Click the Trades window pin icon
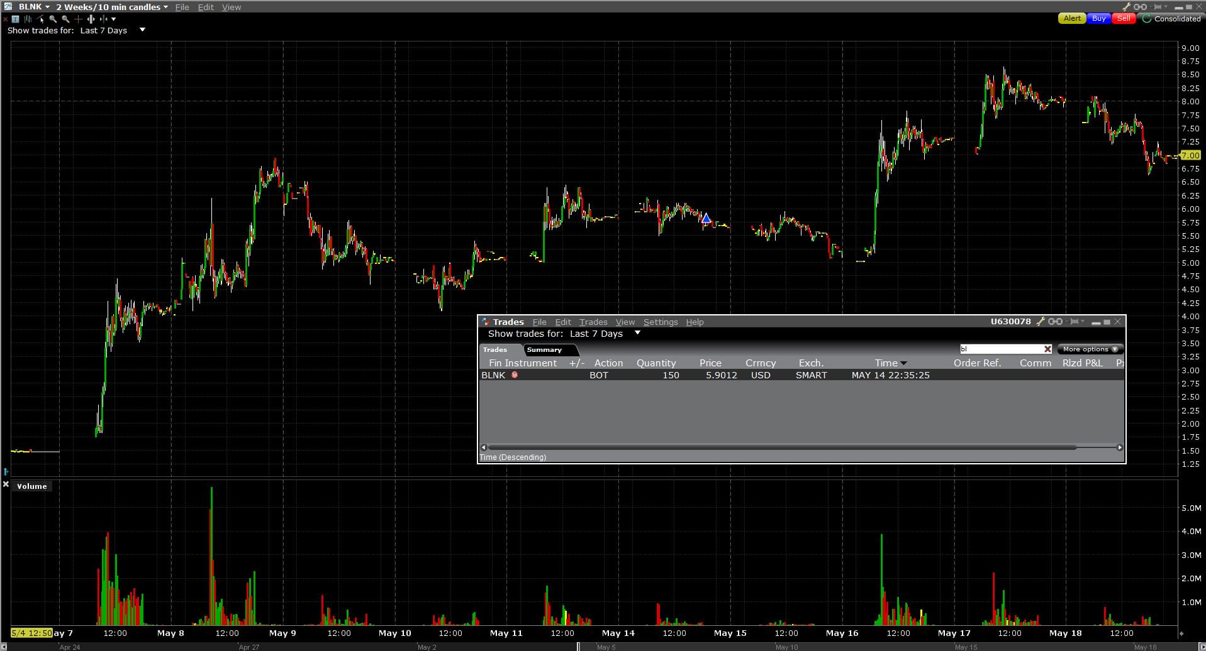1206x651 pixels. point(1074,322)
